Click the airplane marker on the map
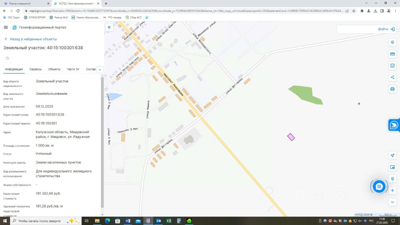This screenshot has height=225, width=400. tap(359, 103)
